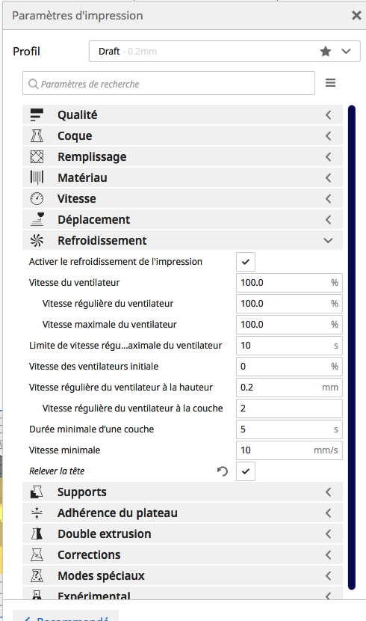Click the Corrections category icon
The width and height of the screenshot is (366, 621).
tap(37, 555)
